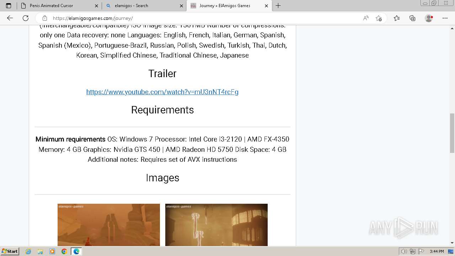The height and width of the screenshot is (256, 455).
Task: Launch Google Chrome from taskbar
Action: pos(64,251)
